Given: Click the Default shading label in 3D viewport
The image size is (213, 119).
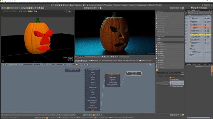Looking at the screenshot, I should pos(13,11).
